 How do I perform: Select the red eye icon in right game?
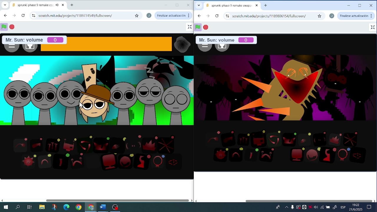click(358, 155)
